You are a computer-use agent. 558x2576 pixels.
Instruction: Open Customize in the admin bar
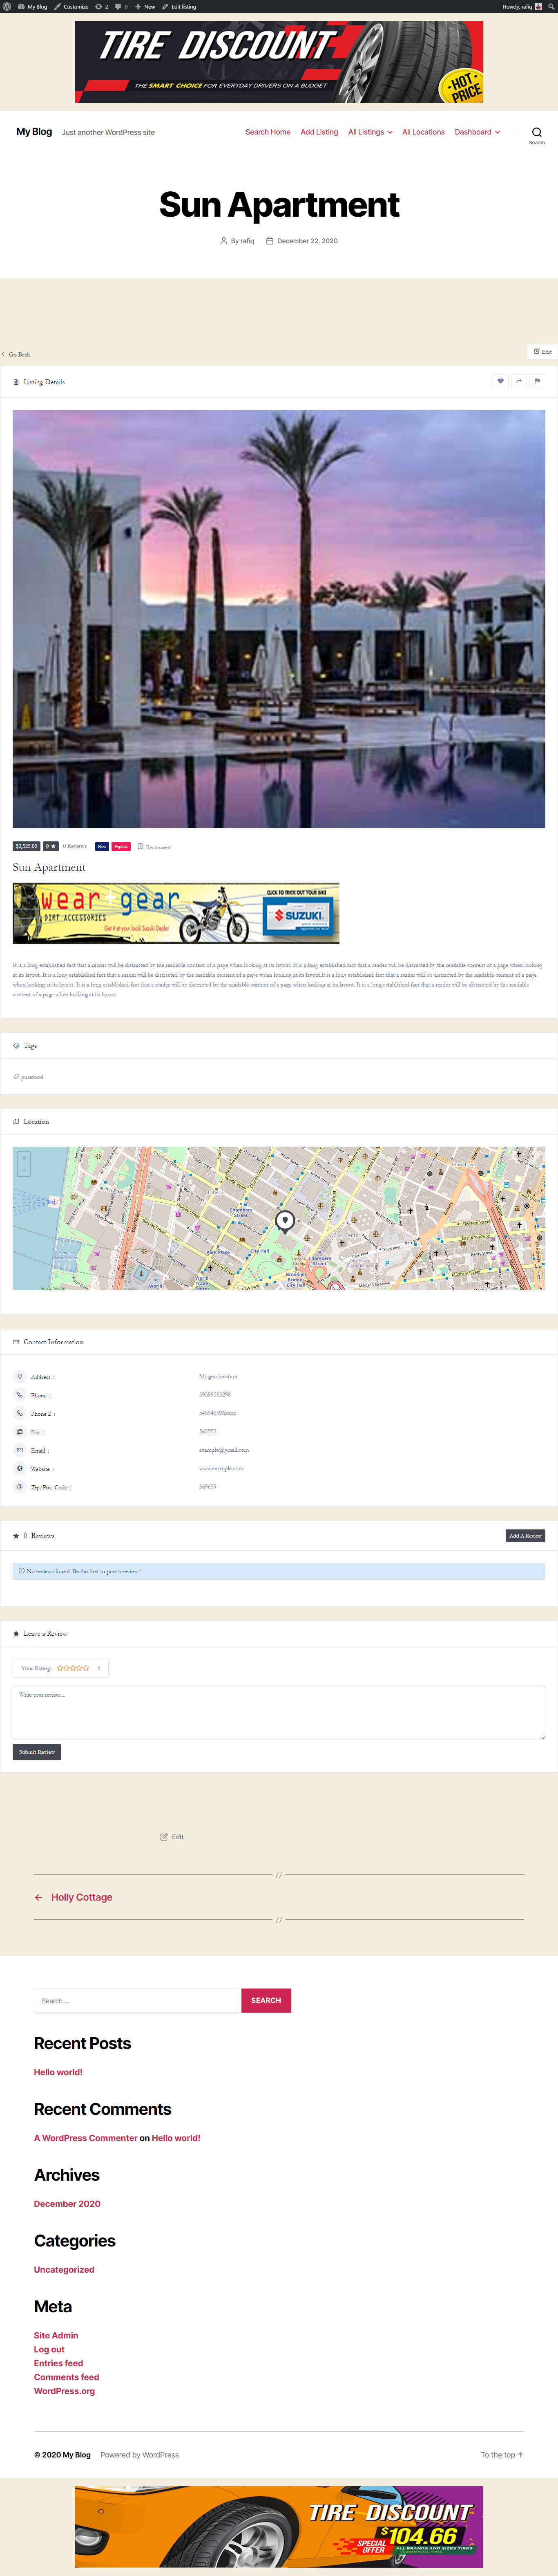[x=71, y=6]
